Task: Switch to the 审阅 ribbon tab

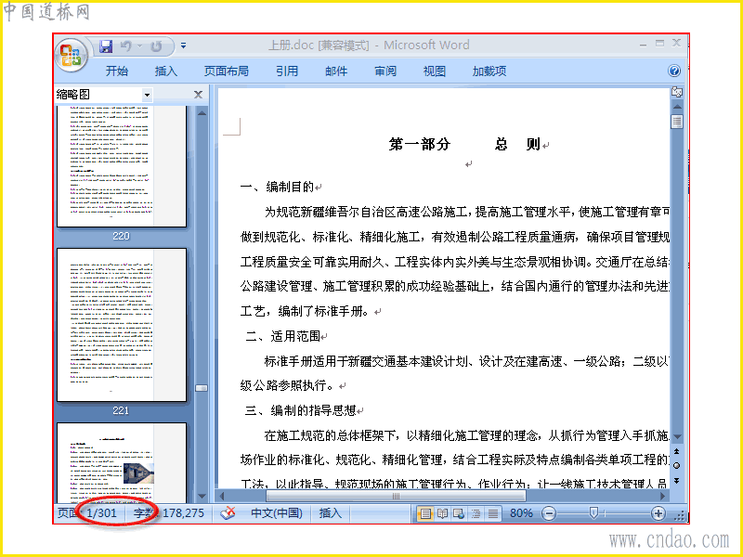Action: click(385, 71)
